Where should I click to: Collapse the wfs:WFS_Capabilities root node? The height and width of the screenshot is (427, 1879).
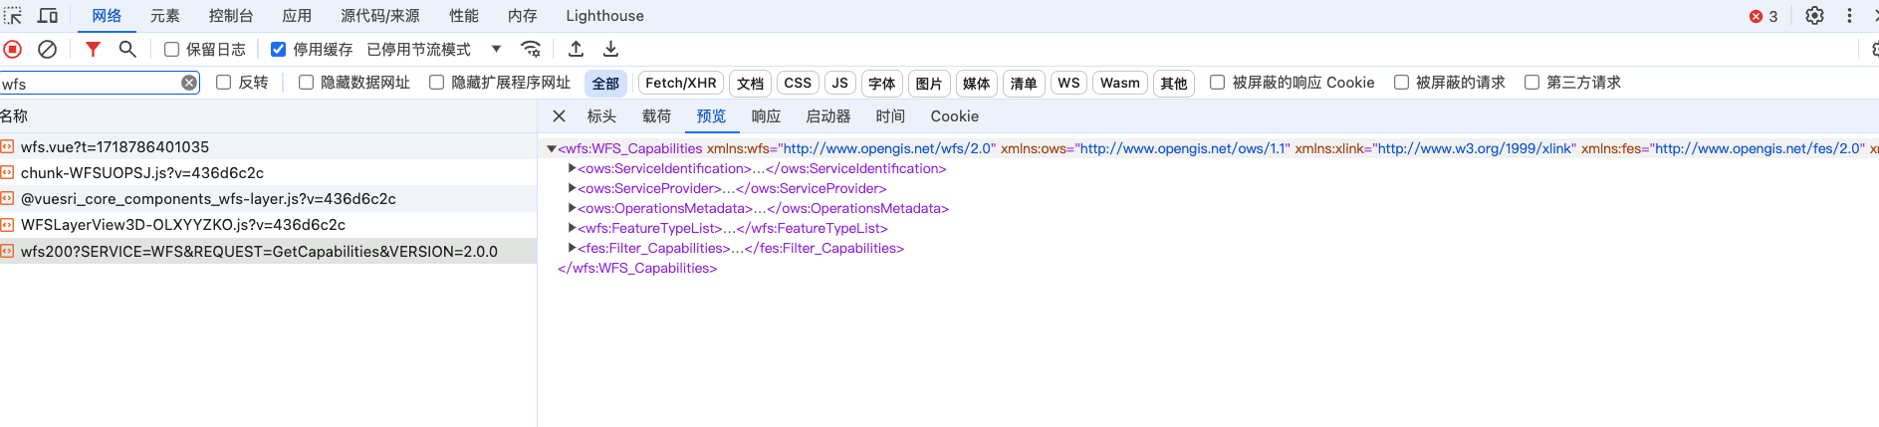point(551,149)
